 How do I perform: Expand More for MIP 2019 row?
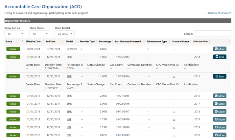pyautogui.click(x=220, y=127)
